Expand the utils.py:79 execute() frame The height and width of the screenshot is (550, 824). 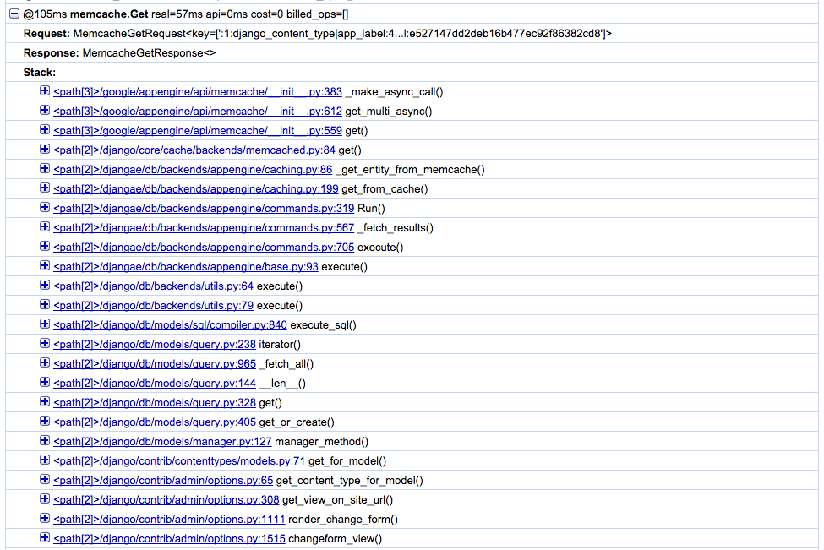tap(45, 305)
